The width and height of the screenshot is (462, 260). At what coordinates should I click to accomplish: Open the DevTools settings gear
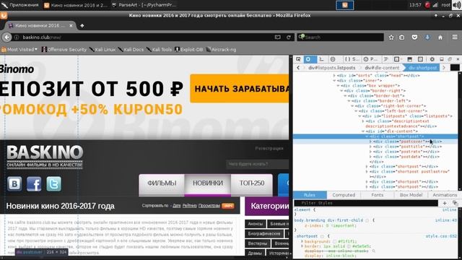point(432,59)
